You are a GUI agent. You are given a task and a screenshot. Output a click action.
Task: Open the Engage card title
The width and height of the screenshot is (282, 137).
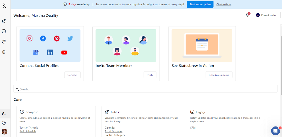pyautogui.click(x=201, y=112)
